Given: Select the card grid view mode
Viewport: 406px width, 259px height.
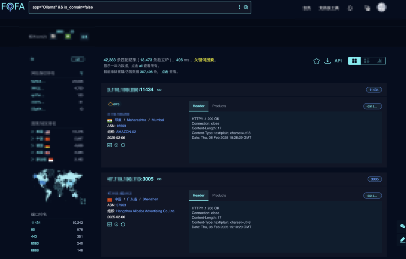Looking at the screenshot, I should pyautogui.click(x=354, y=61).
